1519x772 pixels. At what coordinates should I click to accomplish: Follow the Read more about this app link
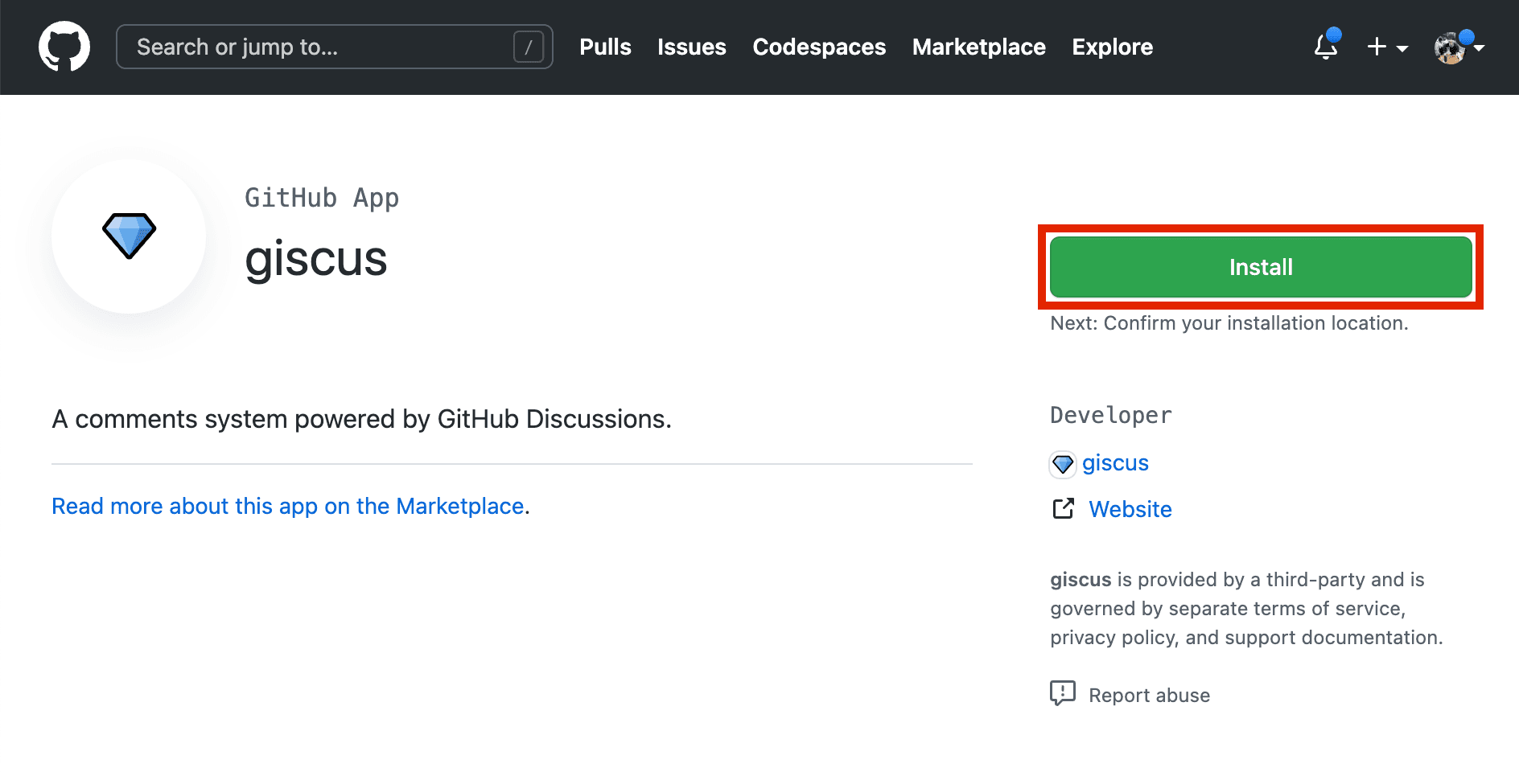pyautogui.click(x=288, y=506)
